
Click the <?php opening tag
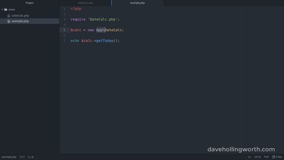(76, 9)
